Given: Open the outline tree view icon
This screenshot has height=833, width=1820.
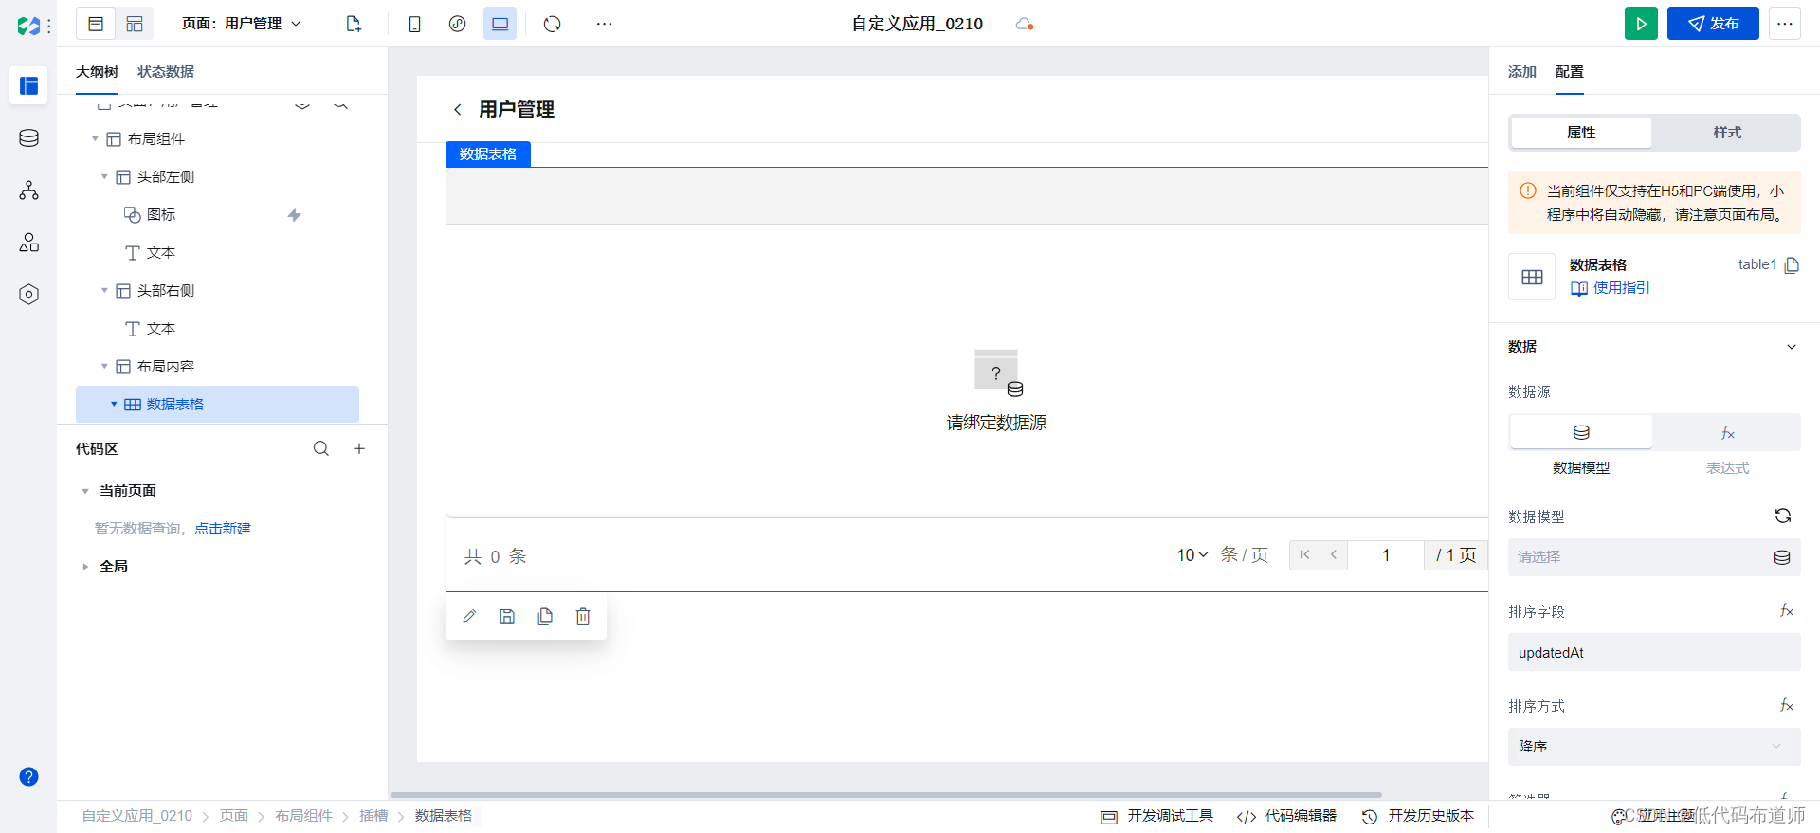Looking at the screenshot, I should point(96,24).
